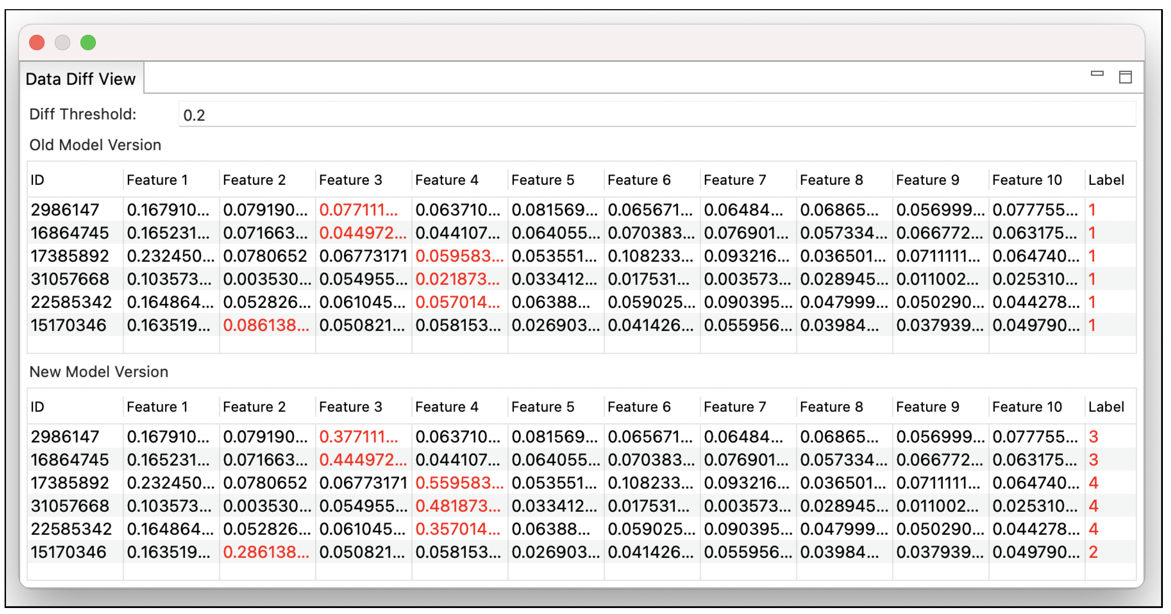The width and height of the screenshot is (1171, 614).
Task: Minimize the Data Diff View panel
Action: tap(1097, 74)
